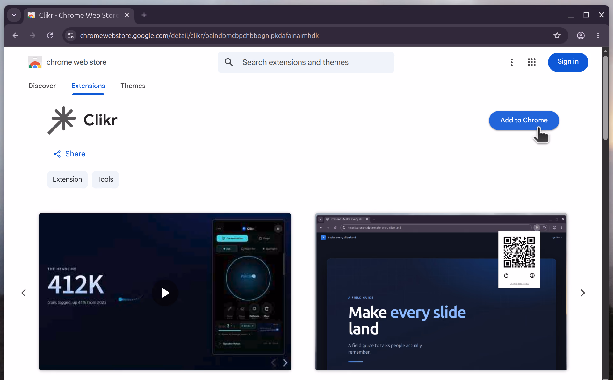This screenshot has width=613, height=380.
Task: Click the Clikr extension title text
Action: (100, 120)
